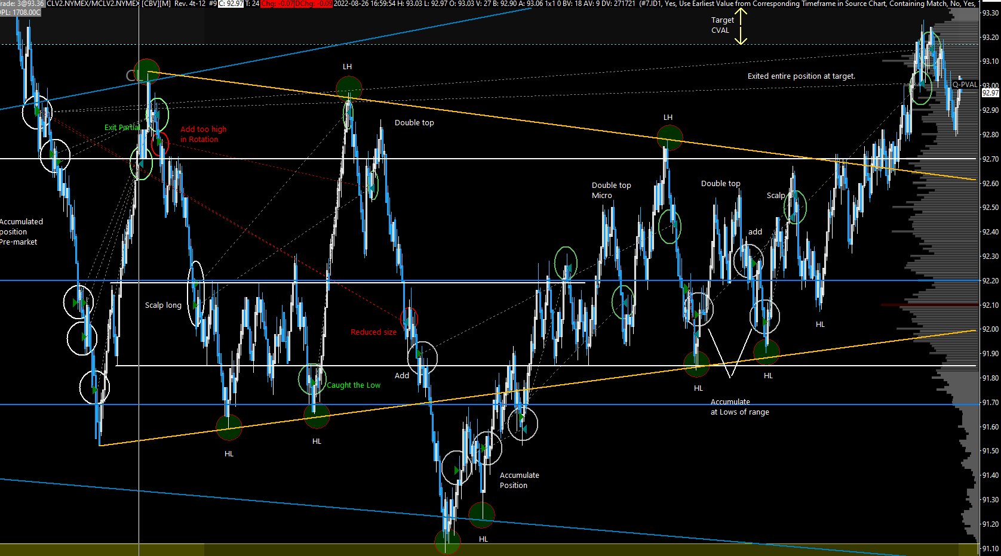
Task: Click the 'Rev. 4t-12' bar setting in header
Action: pyautogui.click(x=190, y=4)
